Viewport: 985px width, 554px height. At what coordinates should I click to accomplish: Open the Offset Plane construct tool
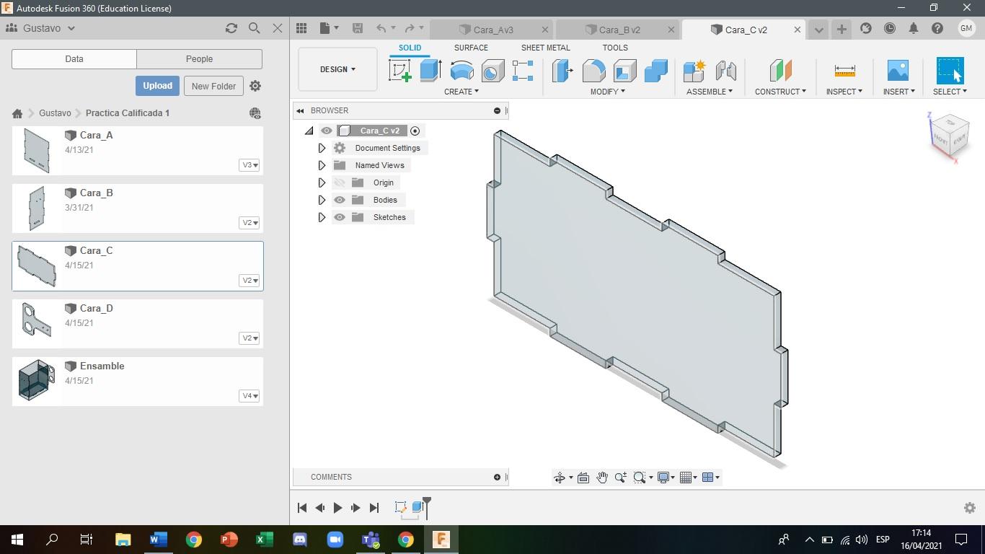tap(780, 71)
